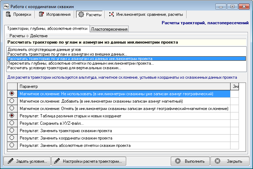Click play icon on Выполнить button
The image size is (253, 169).
[178, 161]
